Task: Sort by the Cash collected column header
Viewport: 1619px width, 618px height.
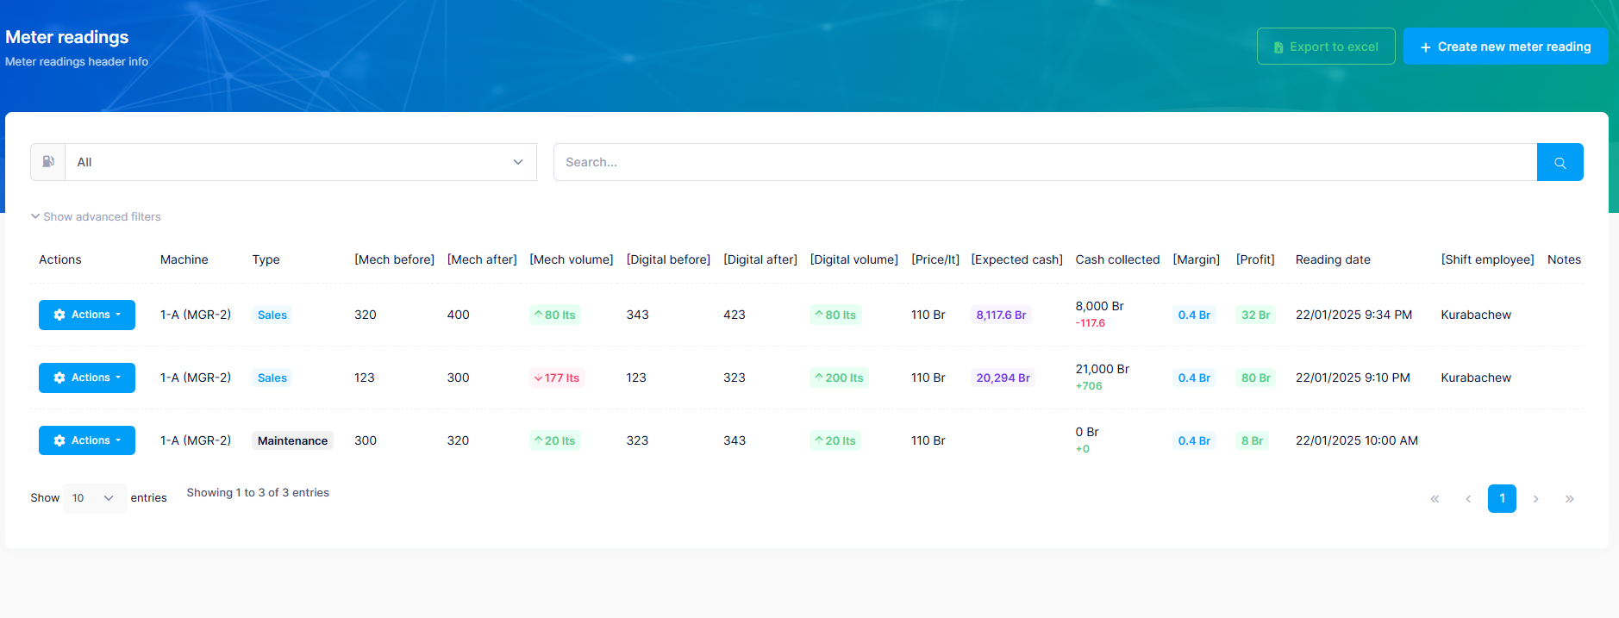Action: pyautogui.click(x=1116, y=259)
